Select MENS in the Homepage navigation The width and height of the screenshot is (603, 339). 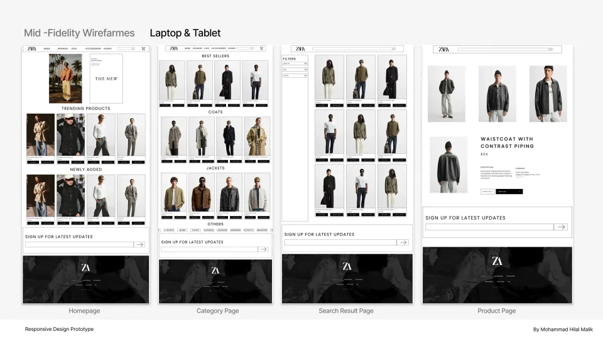[x=47, y=49]
